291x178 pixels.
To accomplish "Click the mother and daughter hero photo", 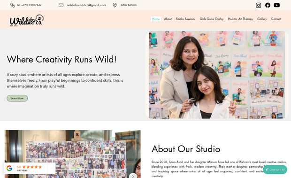I will point(217,75).
